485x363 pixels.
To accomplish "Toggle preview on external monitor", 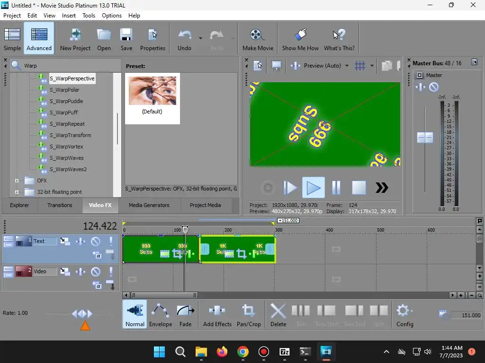I will click(x=276, y=65).
